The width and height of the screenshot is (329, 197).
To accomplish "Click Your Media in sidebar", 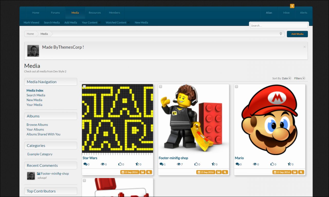I will click(x=34, y=105).
